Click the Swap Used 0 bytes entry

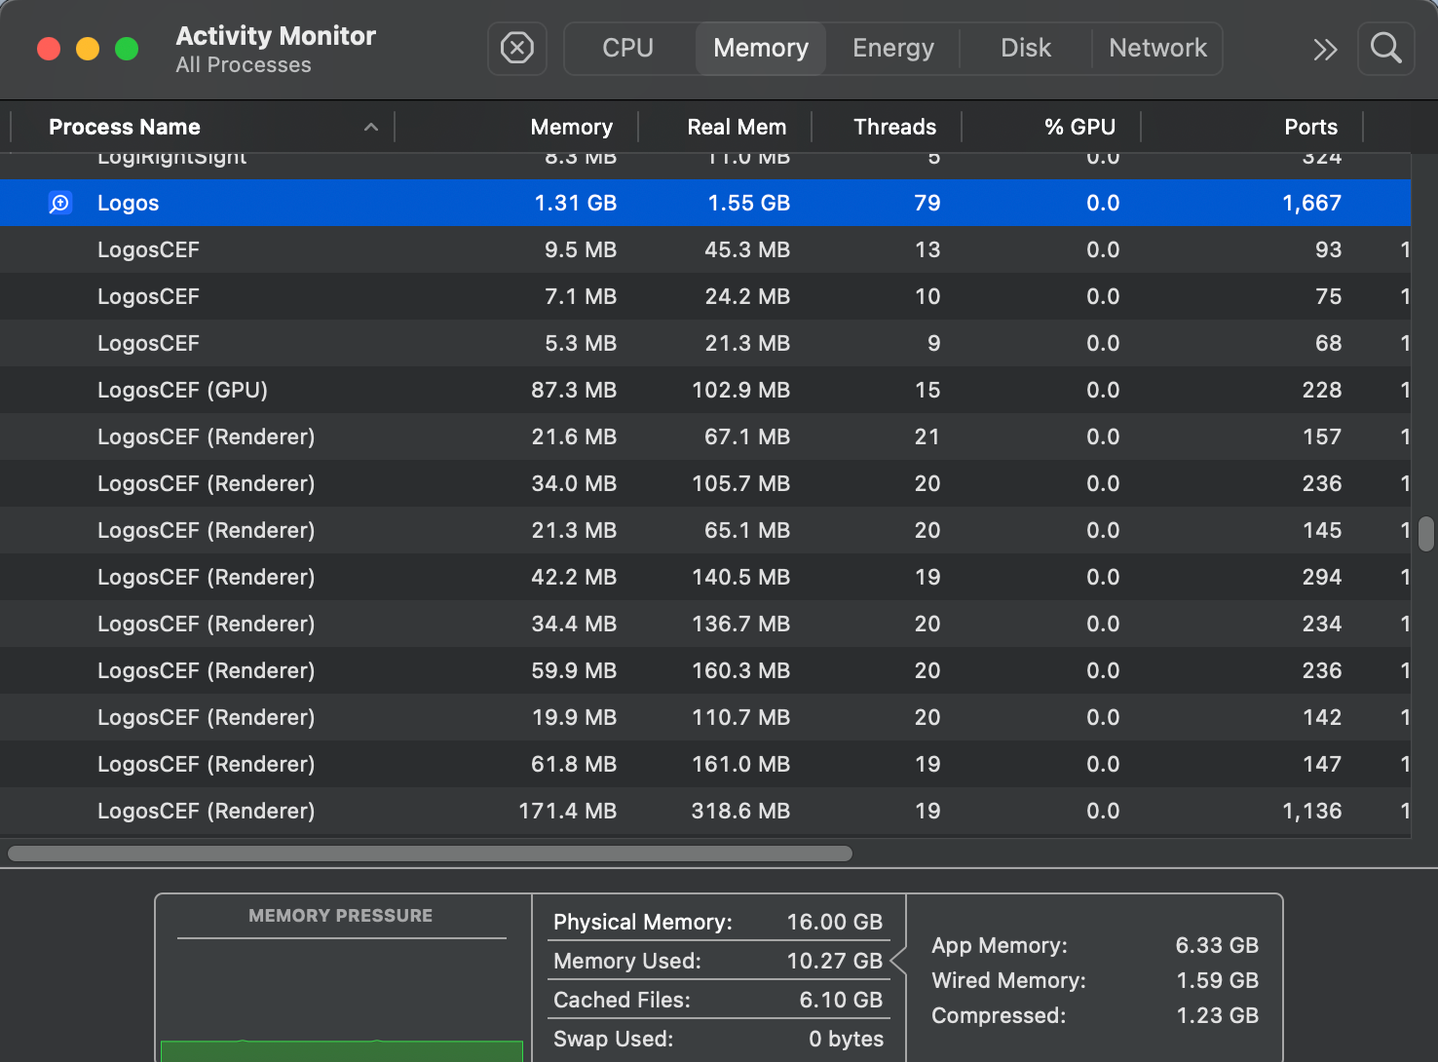[718, 1039]
